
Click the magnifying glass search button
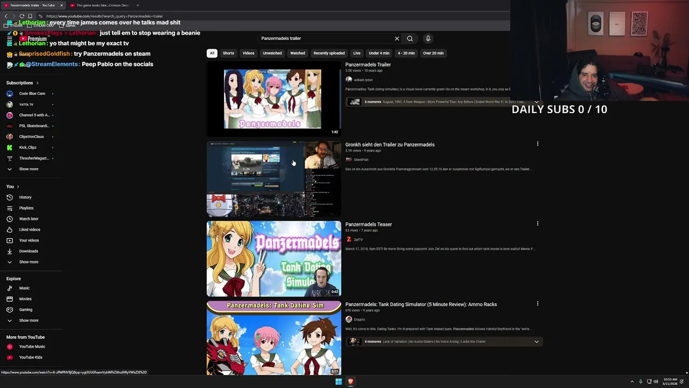click(410, 39)
